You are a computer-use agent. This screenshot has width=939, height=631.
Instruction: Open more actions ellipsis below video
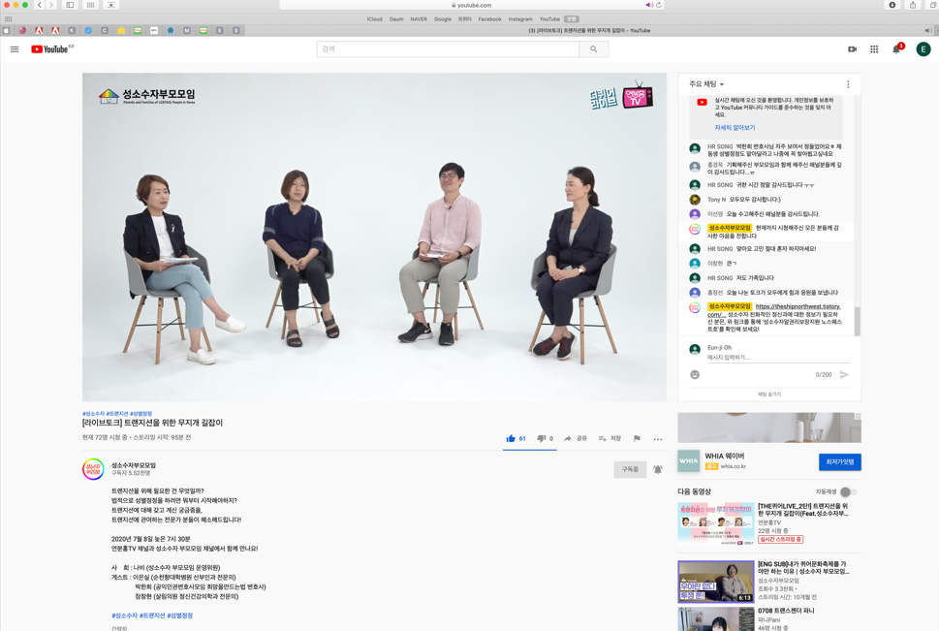tap(658, 439)
